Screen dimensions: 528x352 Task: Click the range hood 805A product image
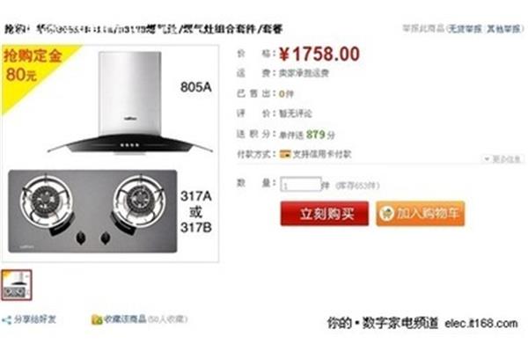pos(129,103)
